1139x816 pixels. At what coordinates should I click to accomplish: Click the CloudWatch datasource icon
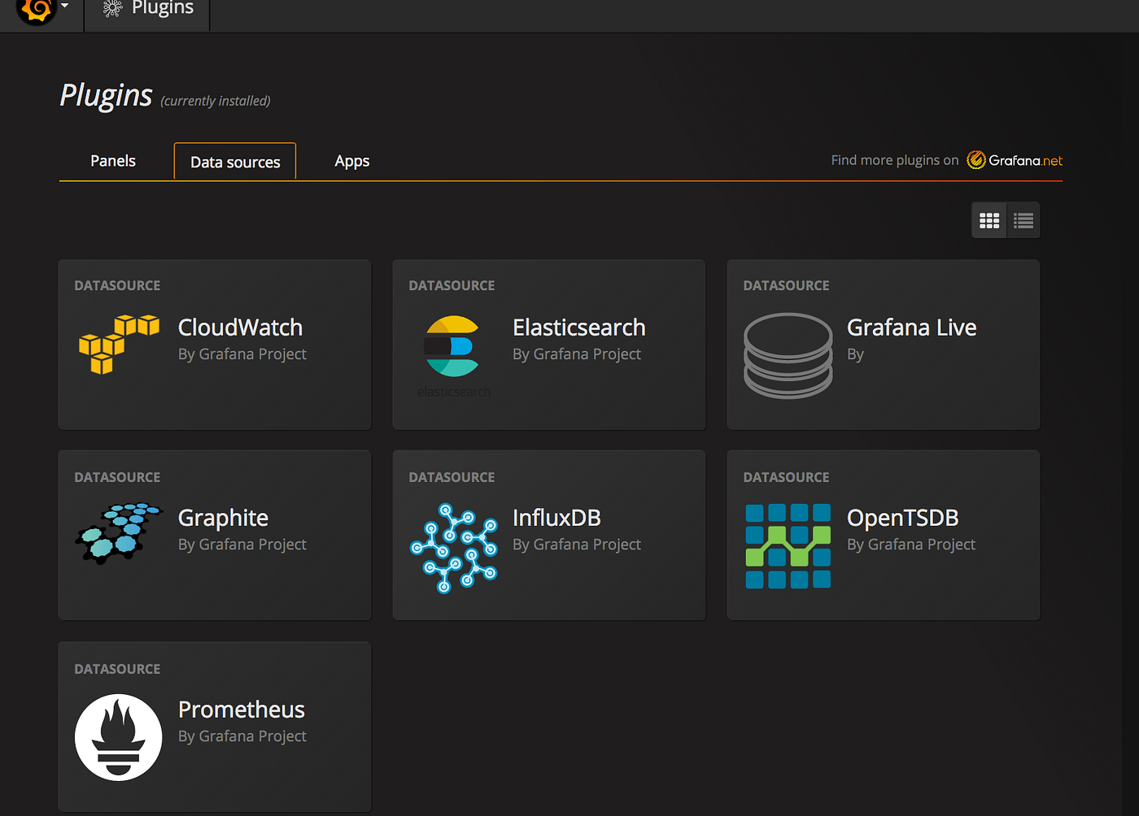(119, 344)
